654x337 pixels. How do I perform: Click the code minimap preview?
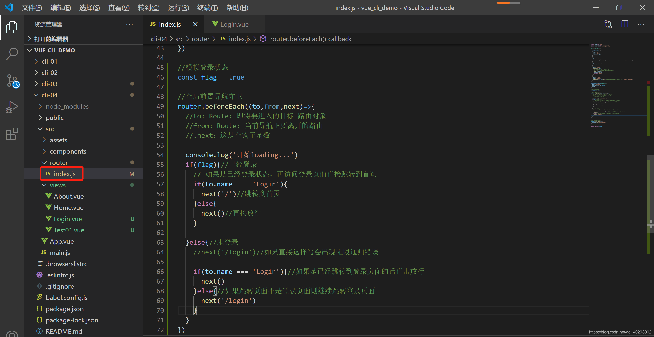618,86
